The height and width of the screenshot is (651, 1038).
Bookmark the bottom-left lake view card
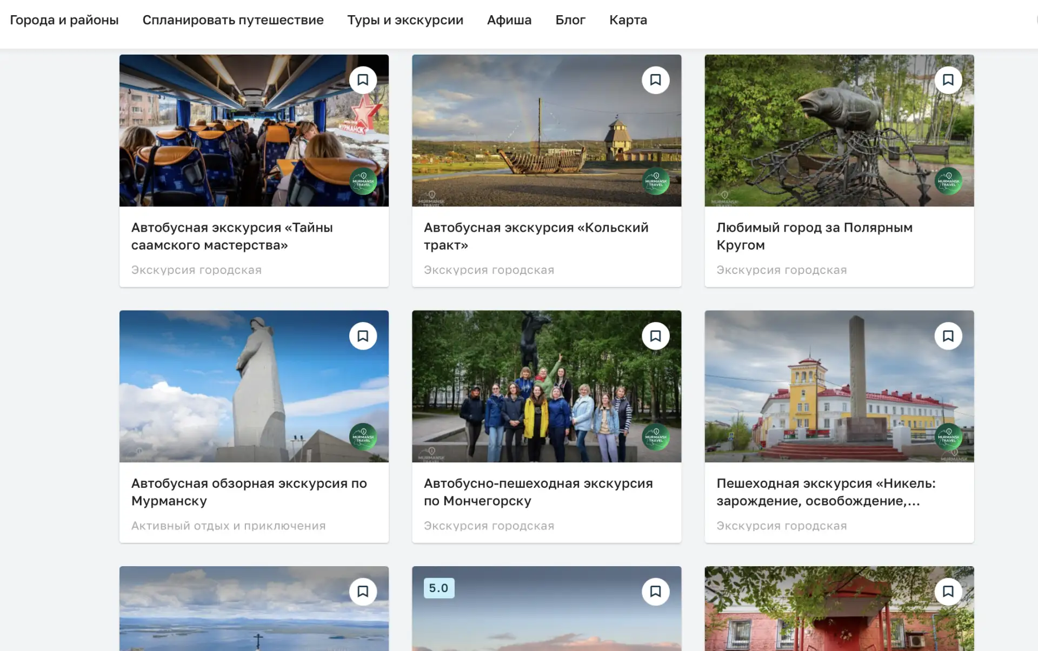point(363,592)
